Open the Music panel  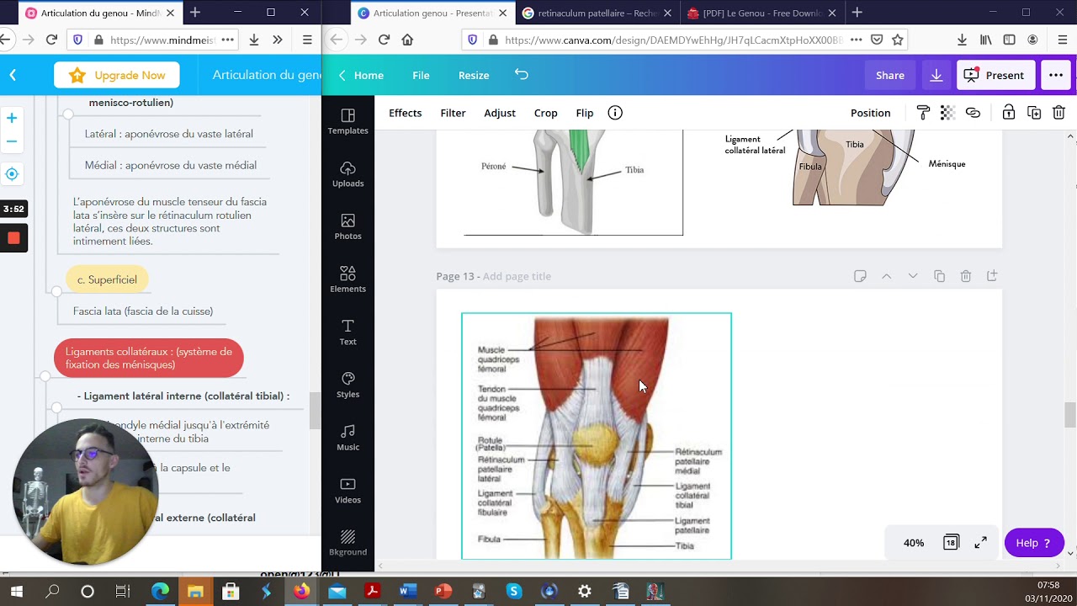click(x=348, y=438)
